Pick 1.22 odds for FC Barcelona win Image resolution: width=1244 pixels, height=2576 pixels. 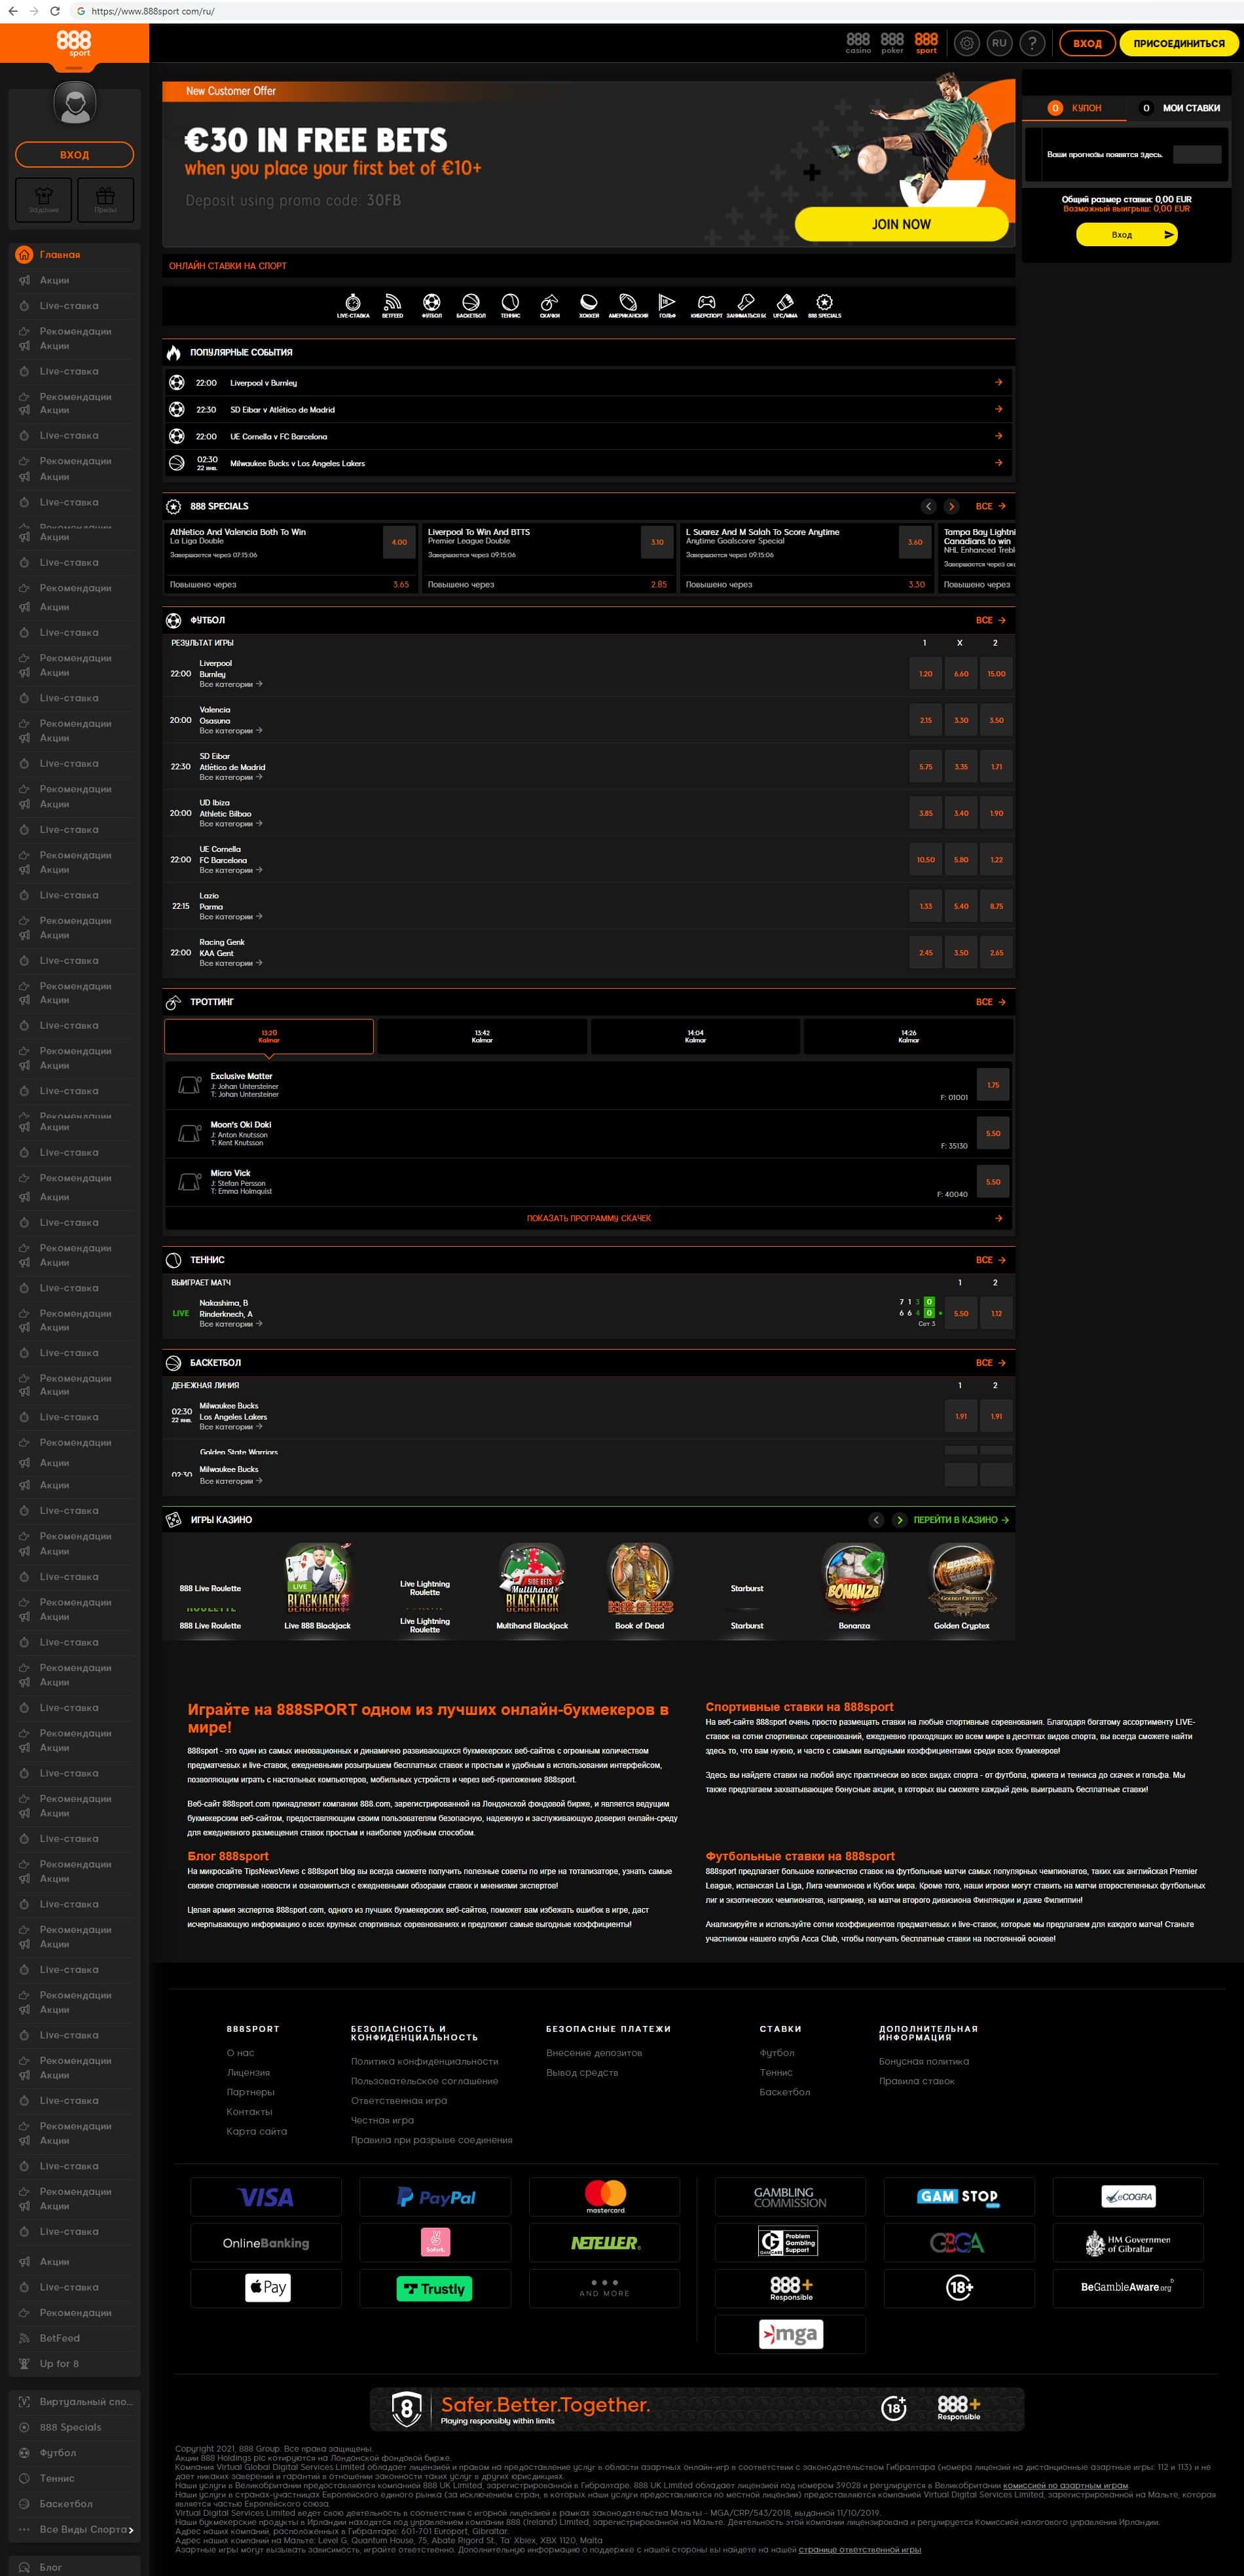pyautogui.click(x=996, y=860)
